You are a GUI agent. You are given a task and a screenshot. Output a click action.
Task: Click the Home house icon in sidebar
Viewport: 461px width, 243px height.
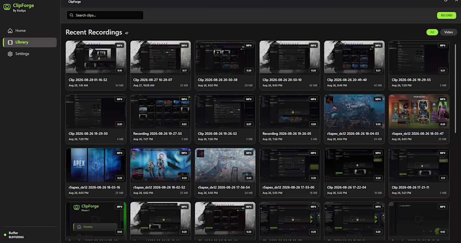tap(10, 31)
